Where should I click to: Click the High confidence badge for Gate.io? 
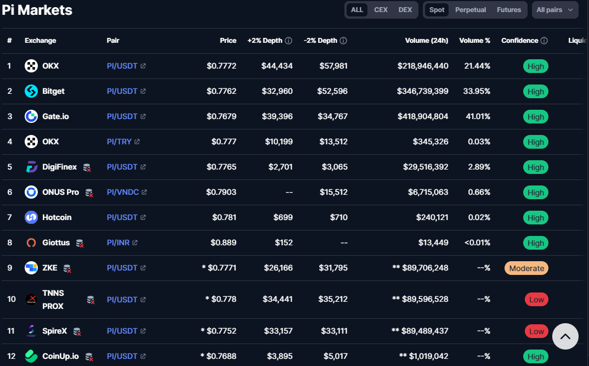click(536, 116)
